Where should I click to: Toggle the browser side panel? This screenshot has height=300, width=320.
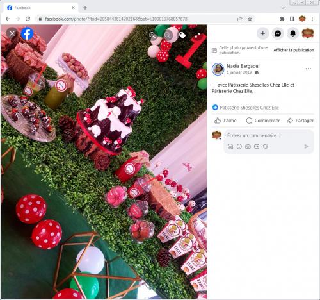292,19
